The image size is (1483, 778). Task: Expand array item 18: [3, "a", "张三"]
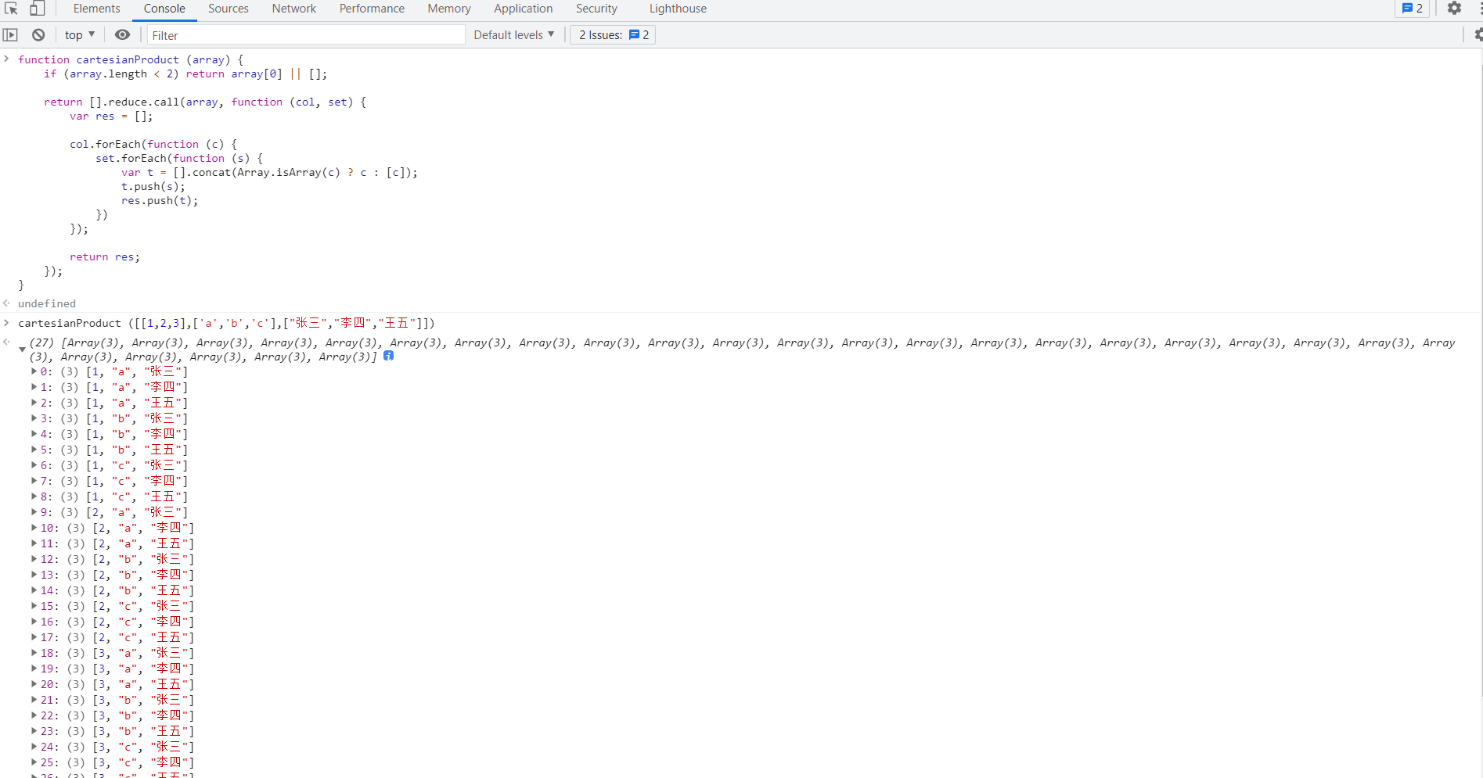point(34,653)
